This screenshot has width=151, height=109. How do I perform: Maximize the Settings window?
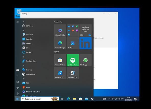tap(109, 14)
